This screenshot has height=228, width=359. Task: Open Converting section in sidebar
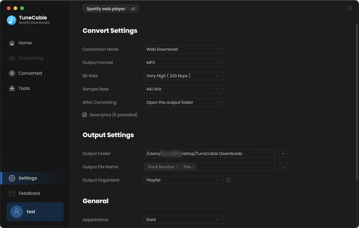point(35,58)
